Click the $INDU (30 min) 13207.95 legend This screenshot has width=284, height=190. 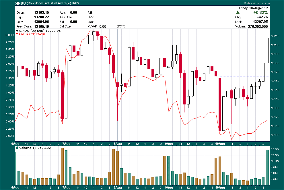[40, 31]
